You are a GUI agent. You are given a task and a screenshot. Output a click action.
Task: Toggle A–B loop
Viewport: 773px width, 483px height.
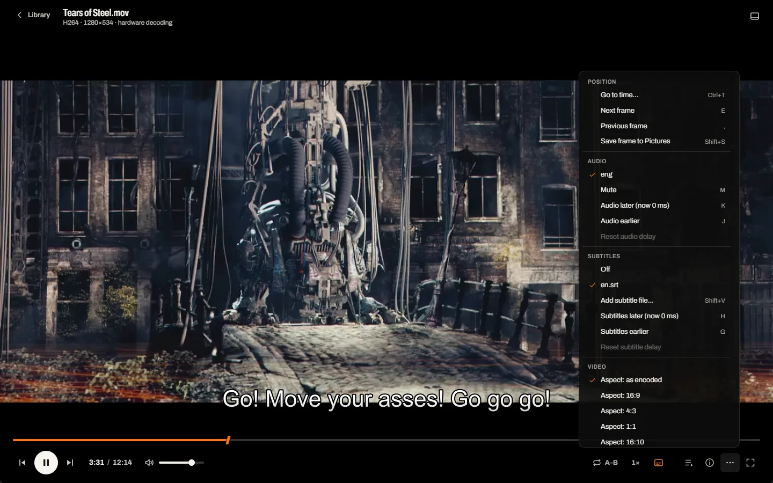(x=606, y=463)
